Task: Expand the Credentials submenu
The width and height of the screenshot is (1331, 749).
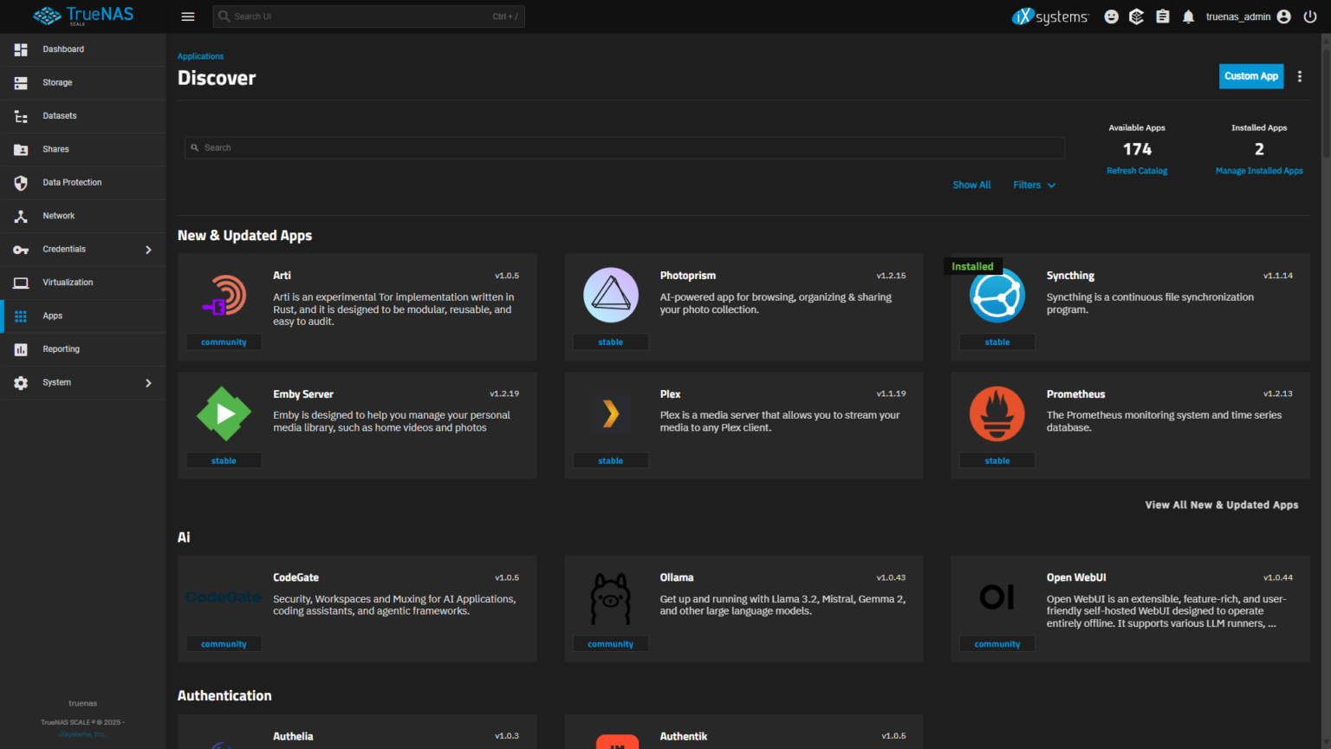Action: pyautogui.click(x=148, y=250)
